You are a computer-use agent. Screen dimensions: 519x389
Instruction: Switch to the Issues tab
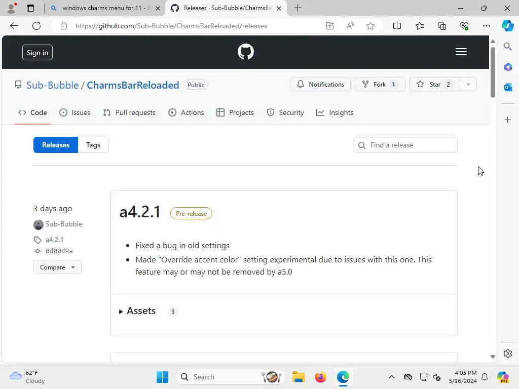[x=75, y=112]
